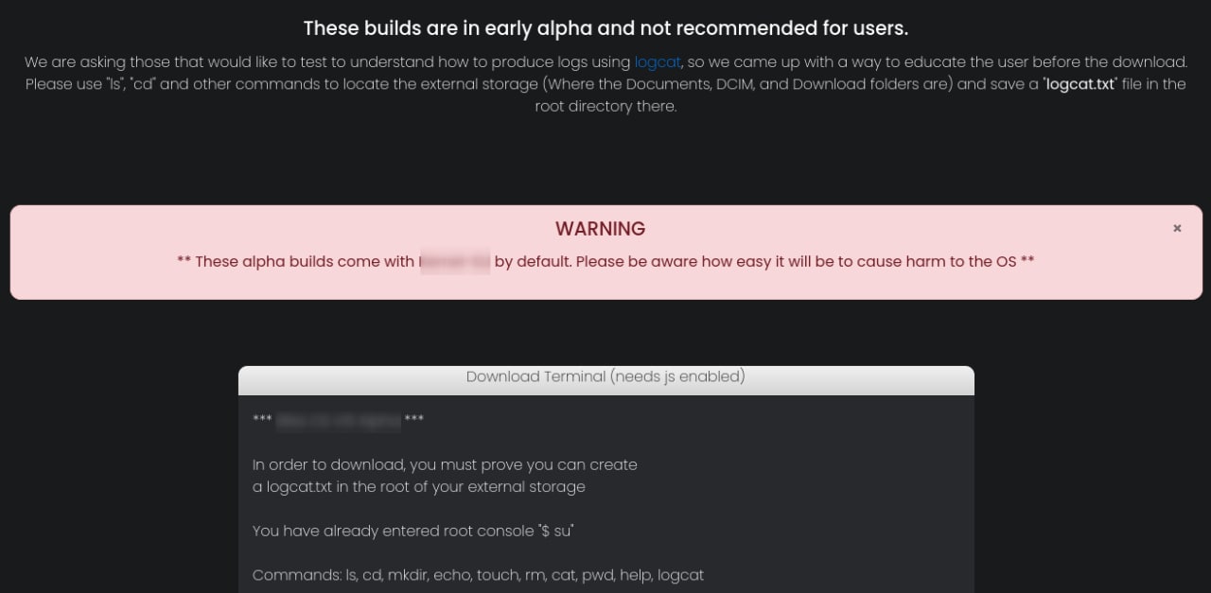Open the logcat hyperlink

657,62
